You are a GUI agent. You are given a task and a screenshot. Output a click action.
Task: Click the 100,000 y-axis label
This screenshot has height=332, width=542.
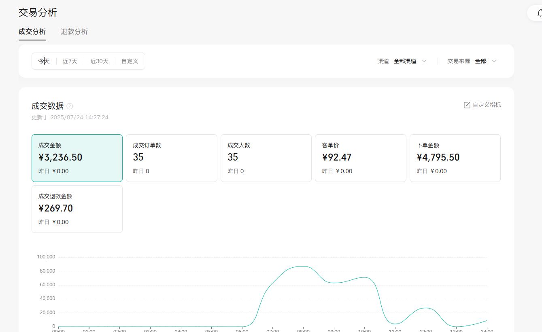tap(46, 257)
